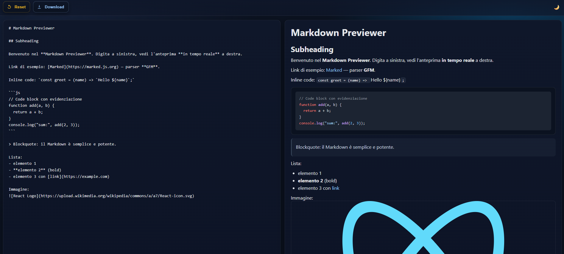Click the 'elemento 3 con [link]' editor line
The width and height of the screenshot is (564, 254).
(x=59, y=177)
